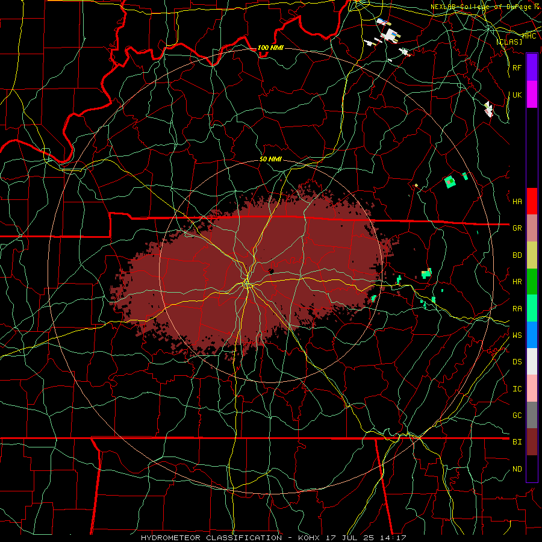Click the small black hole in the brown echo
Image resolution: width=542 pixels, height=542 pixels.
pos(272,271)
